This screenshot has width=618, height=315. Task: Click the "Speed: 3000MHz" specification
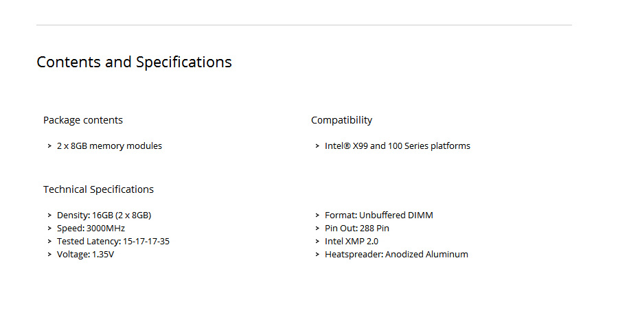point(91,229)
